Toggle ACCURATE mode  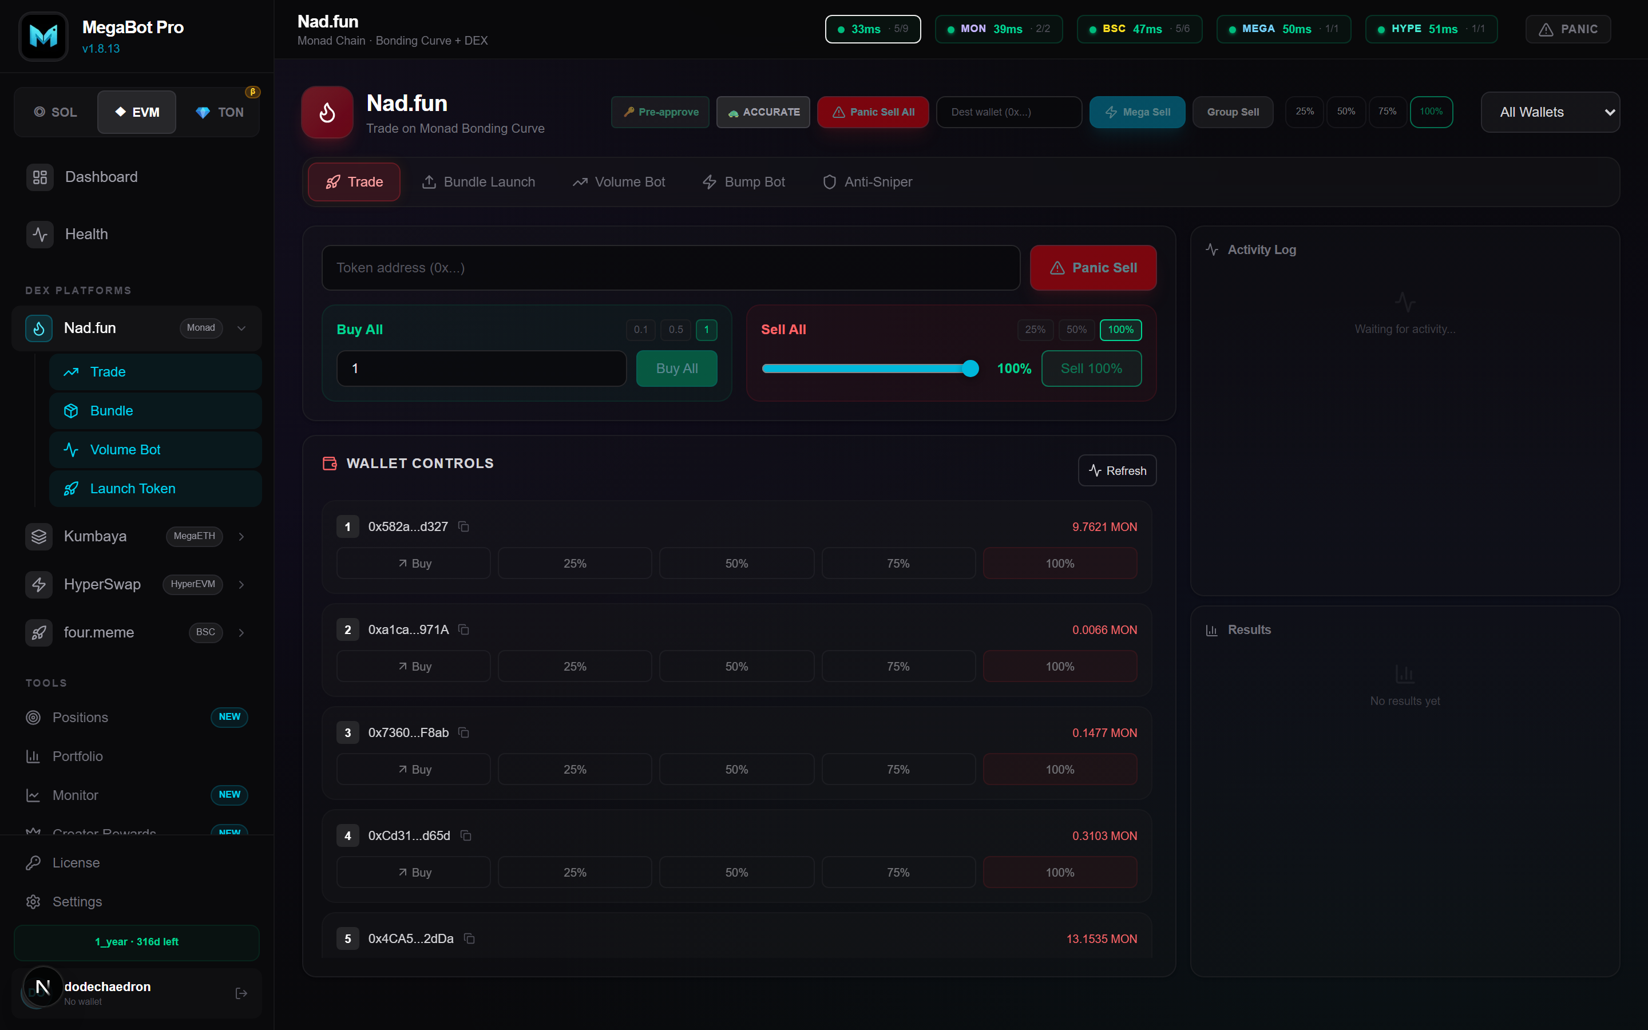click(763, 112)
